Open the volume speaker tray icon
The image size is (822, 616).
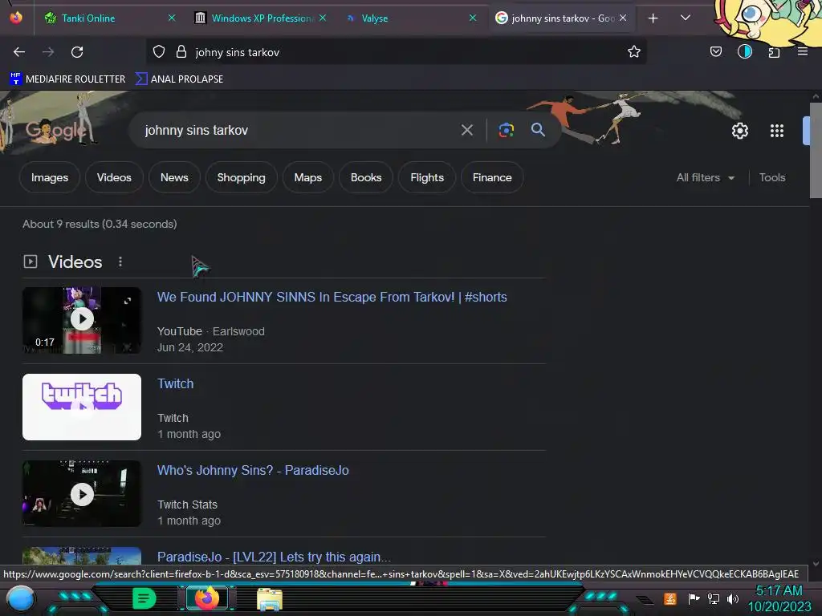pyautogui.click(x=732, y=598)
